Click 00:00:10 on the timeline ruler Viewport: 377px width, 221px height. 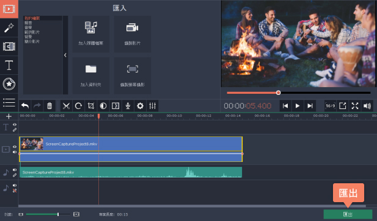[x=174, y=116]
